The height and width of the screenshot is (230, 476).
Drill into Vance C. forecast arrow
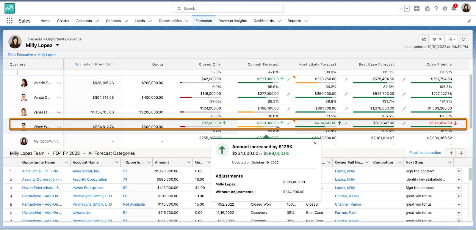(59, 97)
